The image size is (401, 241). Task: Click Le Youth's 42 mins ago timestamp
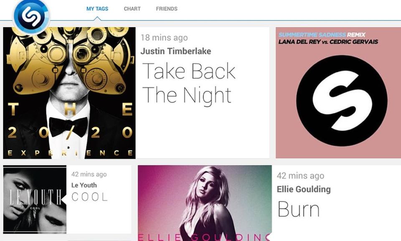point(89,174)
